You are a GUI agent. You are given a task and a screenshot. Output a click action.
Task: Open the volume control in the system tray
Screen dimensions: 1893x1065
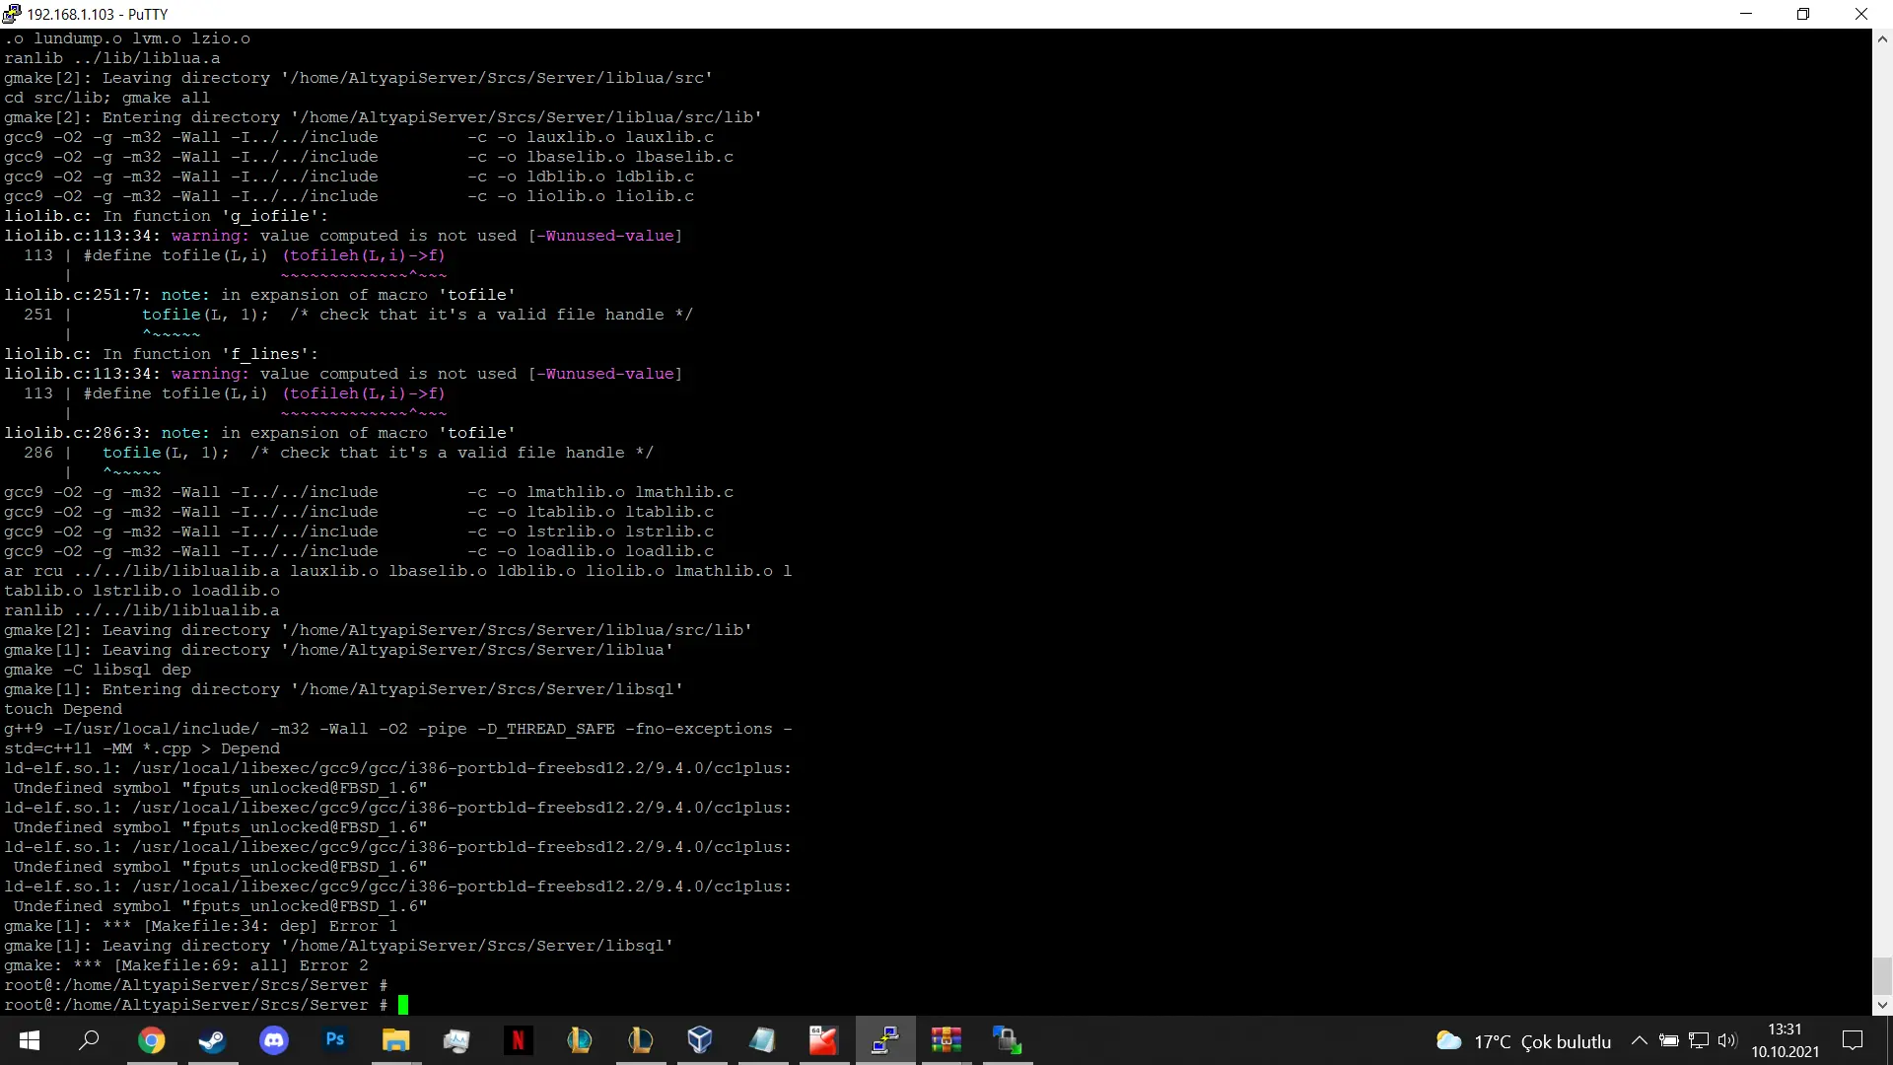click(x=1728, y=1040)
